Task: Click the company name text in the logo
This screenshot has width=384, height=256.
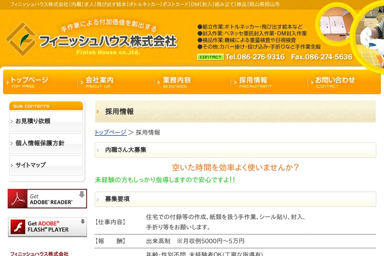Action: point(108,40)
